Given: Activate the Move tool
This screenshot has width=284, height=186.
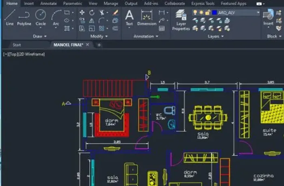Looking at the screenshot, I should click(82, 13).
